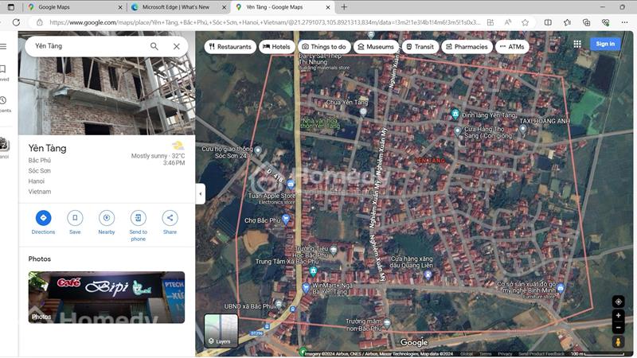Zoom in with the plus button
The image size is (637, 358).
(619, 315)
